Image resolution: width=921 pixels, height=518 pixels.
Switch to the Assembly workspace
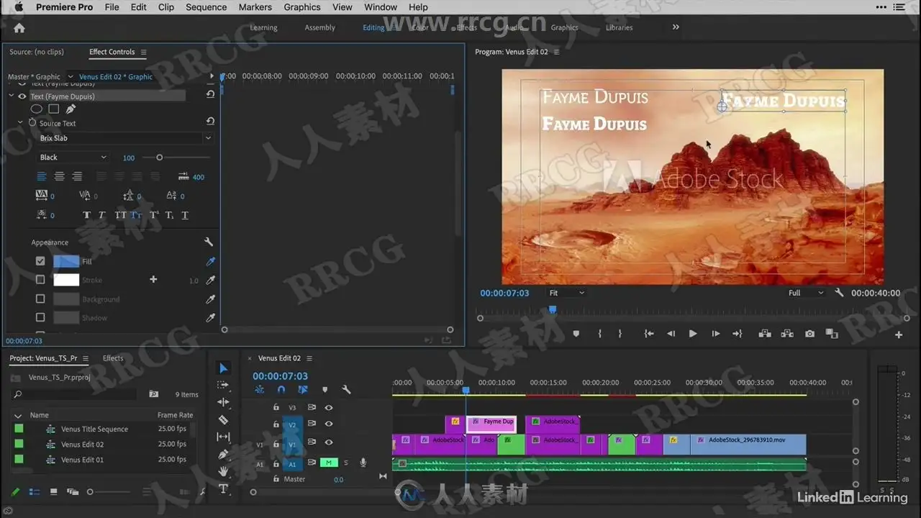319,27
